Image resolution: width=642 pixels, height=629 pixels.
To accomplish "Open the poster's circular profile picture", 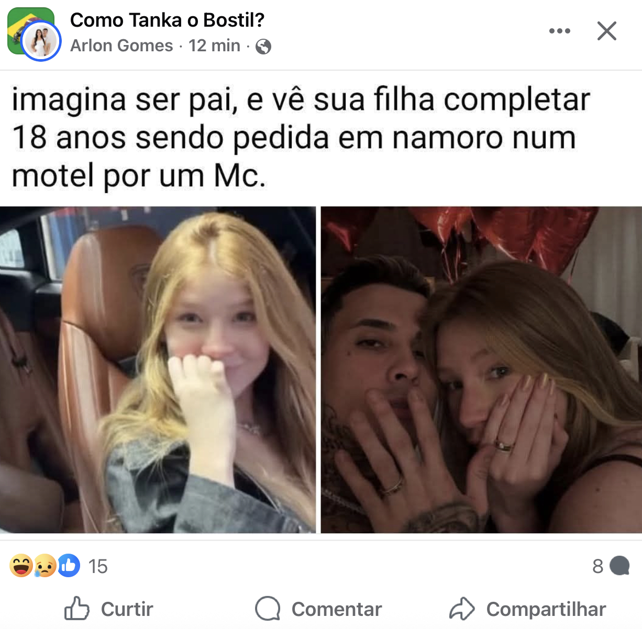I will [41, 41].
